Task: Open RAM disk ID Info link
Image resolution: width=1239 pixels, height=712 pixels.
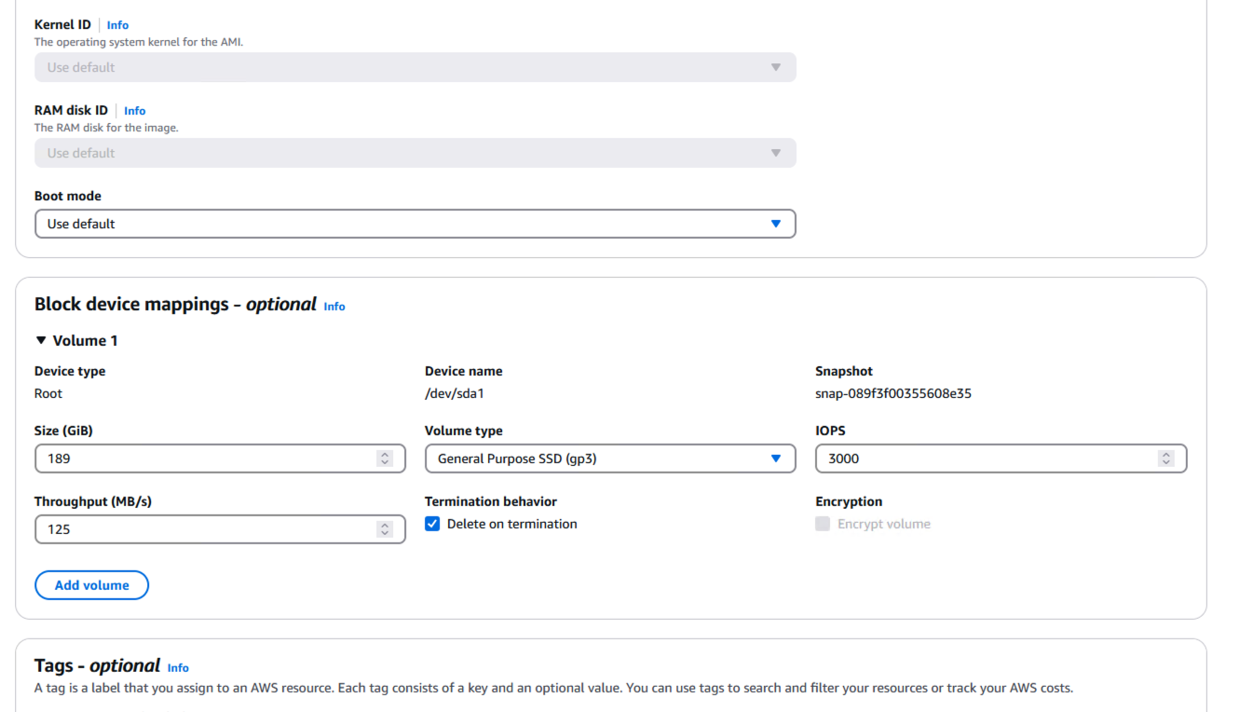Action: coord(134,111)
